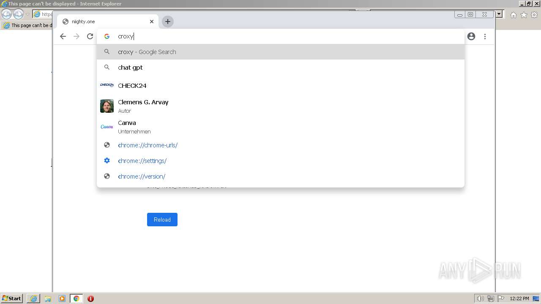Open the Chrome profile avatar menu
This screenshot has width=541, height=304.
[x=471, y=36]
